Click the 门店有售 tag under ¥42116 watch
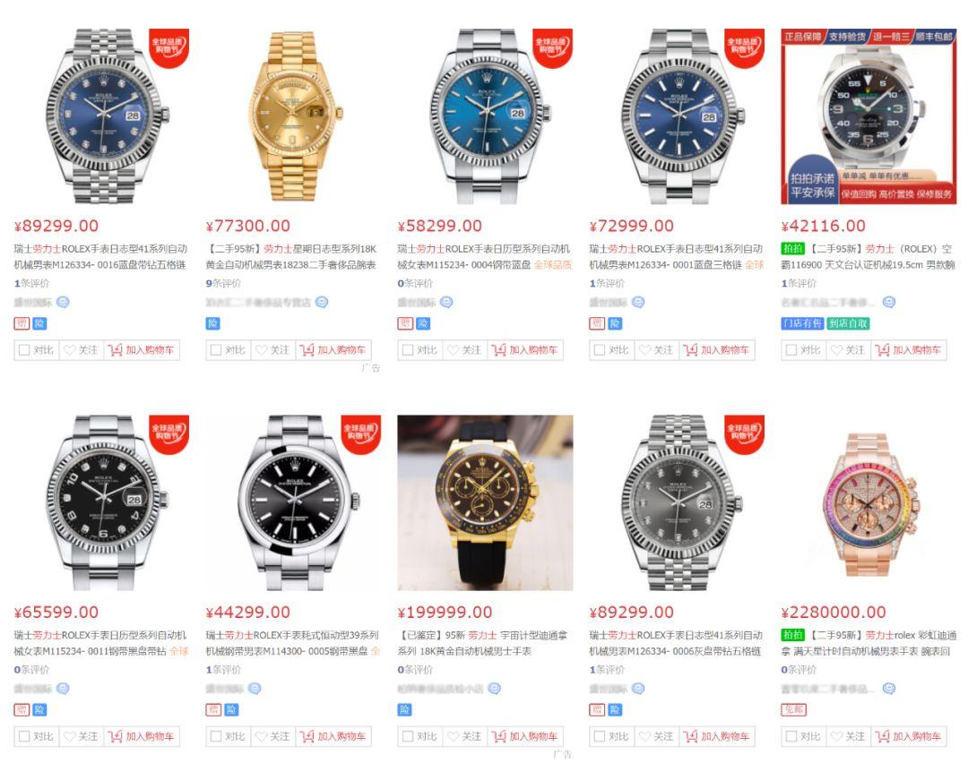Viewport: 968px width, 763px height. point(802,323)
